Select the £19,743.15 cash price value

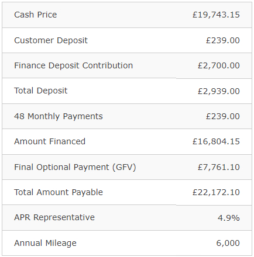216,15
